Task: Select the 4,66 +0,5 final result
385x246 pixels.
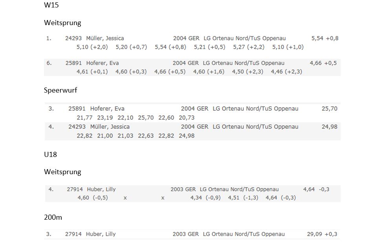Action: (x=323, y=63)
